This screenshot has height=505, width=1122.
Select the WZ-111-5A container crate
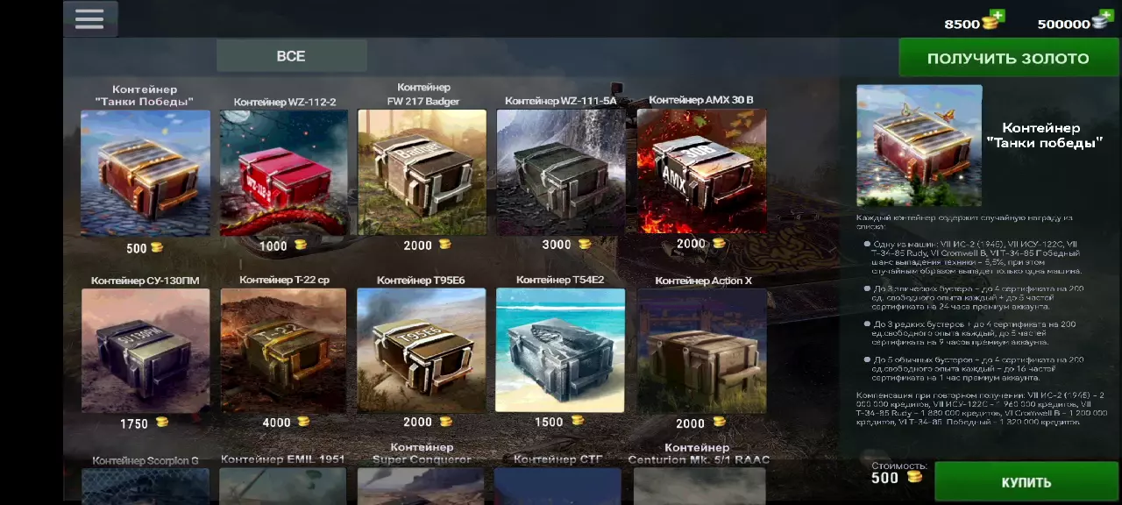pyautogui.click(x=561, y=172)
